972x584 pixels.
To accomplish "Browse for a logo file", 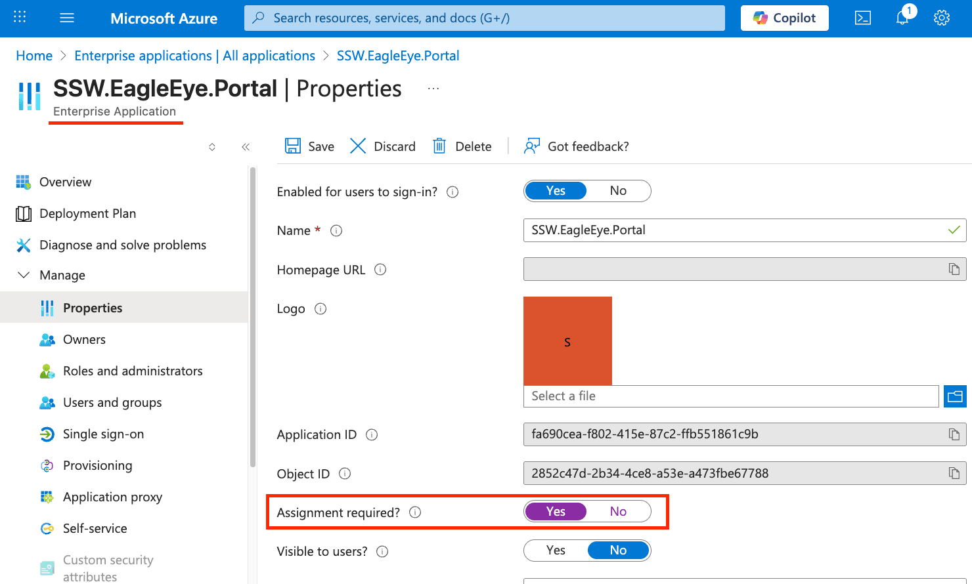I will coord(955,396).
